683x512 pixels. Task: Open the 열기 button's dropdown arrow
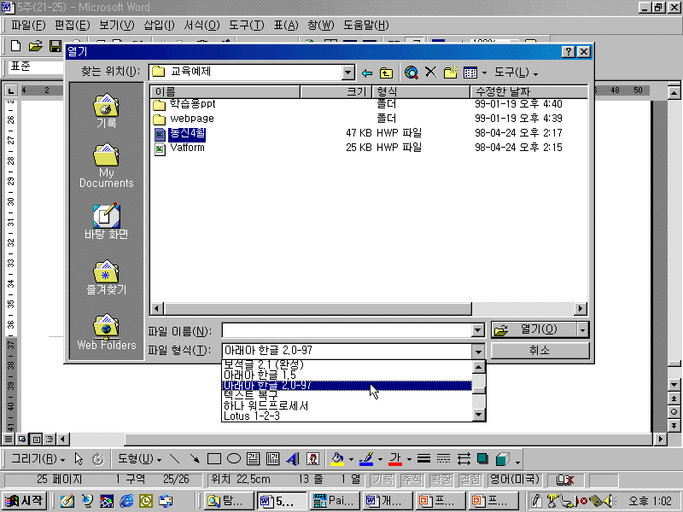click(x=583, y=330)
